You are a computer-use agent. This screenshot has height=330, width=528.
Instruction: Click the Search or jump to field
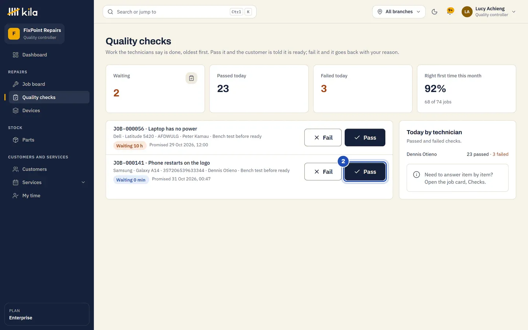[180, 12]
